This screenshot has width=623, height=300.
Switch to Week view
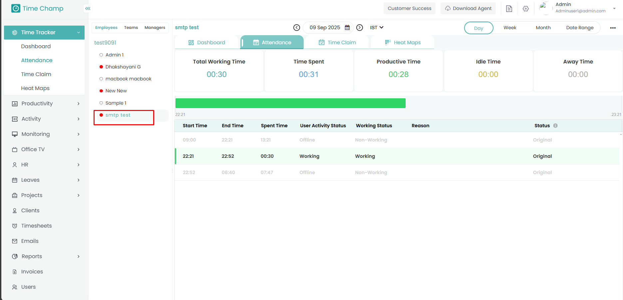pos(510,28)
